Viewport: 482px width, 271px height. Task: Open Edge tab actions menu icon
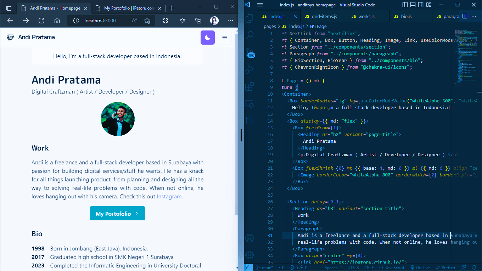point(9,8)
